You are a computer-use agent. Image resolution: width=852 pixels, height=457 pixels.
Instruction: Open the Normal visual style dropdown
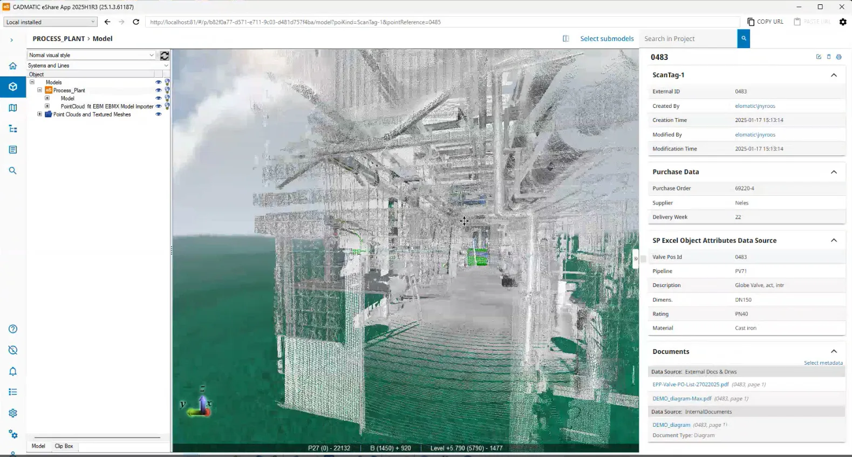pos(91,55)
